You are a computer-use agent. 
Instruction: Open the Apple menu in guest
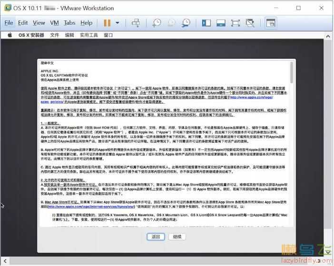click(x=10, y=35)
